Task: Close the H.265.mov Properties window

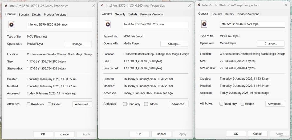Action: tap(190, 5)
